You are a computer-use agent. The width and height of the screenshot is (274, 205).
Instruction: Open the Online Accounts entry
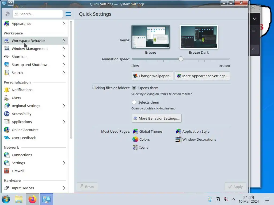click(x=35, y=130)
